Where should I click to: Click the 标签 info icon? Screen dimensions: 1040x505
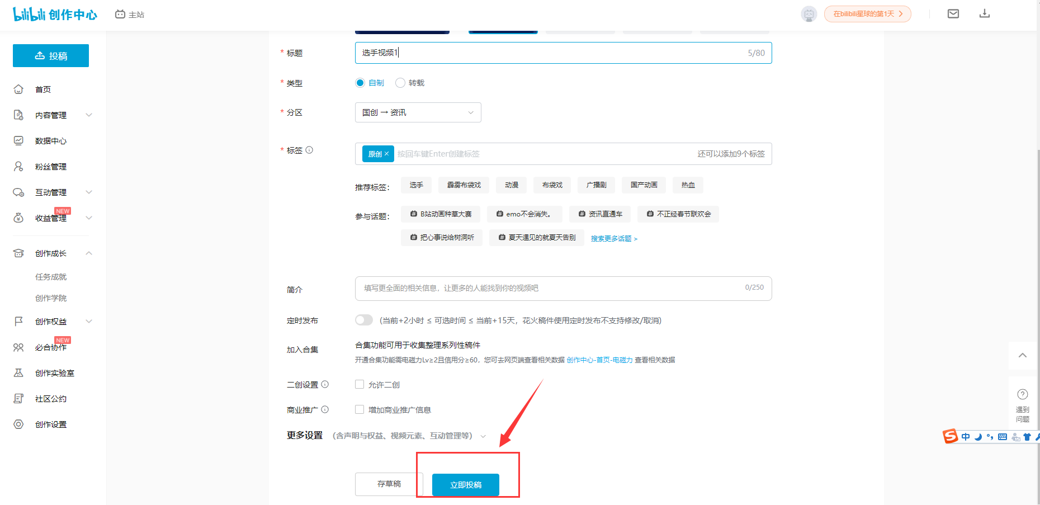pos(309,150)
